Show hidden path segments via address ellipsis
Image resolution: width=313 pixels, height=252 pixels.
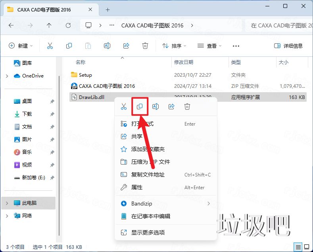(x=112, y=25)
